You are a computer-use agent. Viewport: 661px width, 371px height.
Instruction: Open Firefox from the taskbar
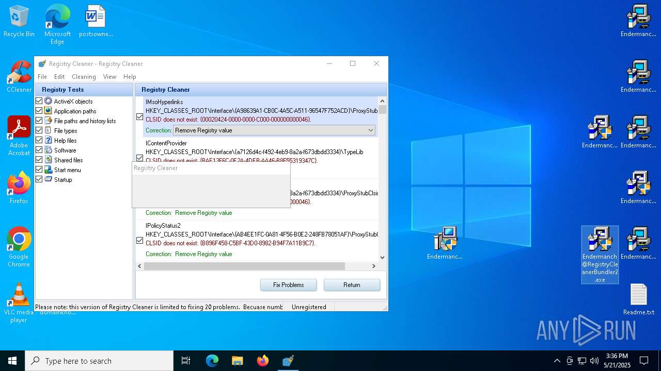tap(263, 361)
